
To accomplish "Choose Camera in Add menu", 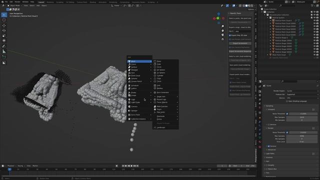I will 139,106.
